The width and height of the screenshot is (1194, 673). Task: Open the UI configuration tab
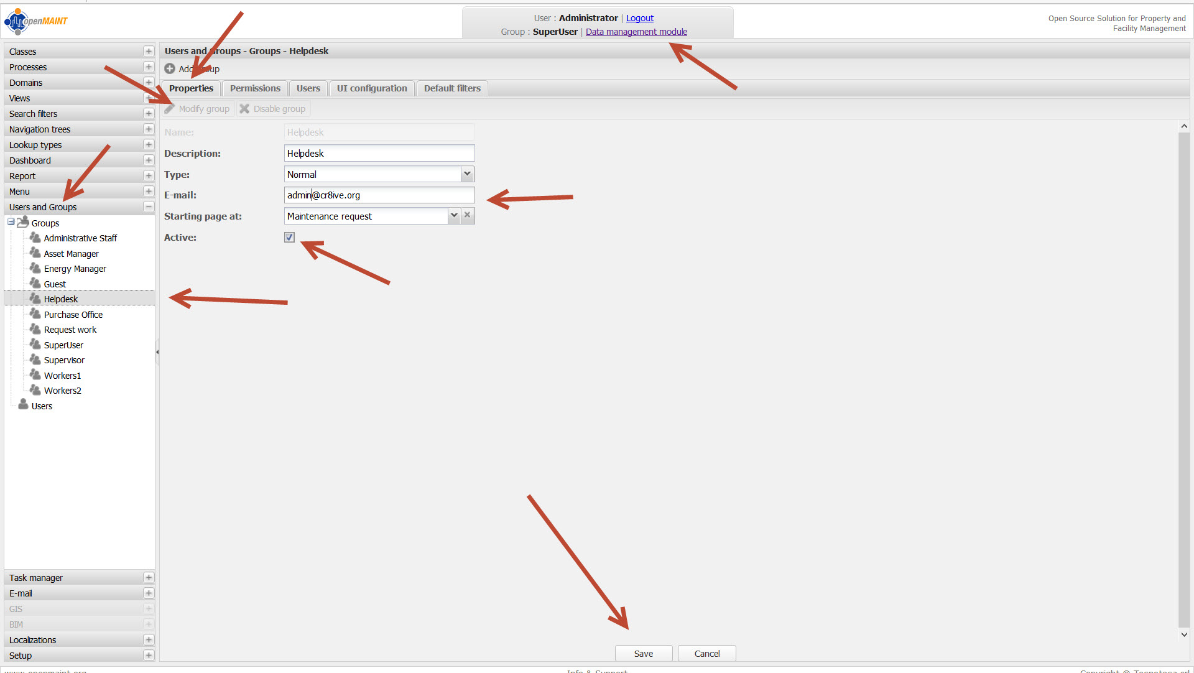372,88
